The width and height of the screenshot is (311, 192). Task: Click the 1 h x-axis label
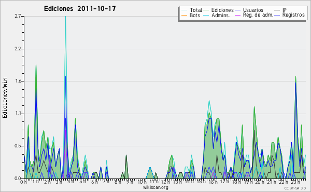coord(36,182)
